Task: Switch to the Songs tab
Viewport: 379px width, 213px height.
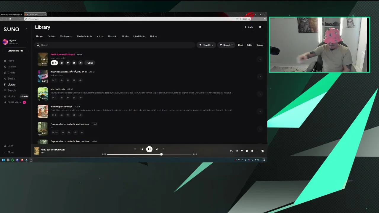Action: 39,36
